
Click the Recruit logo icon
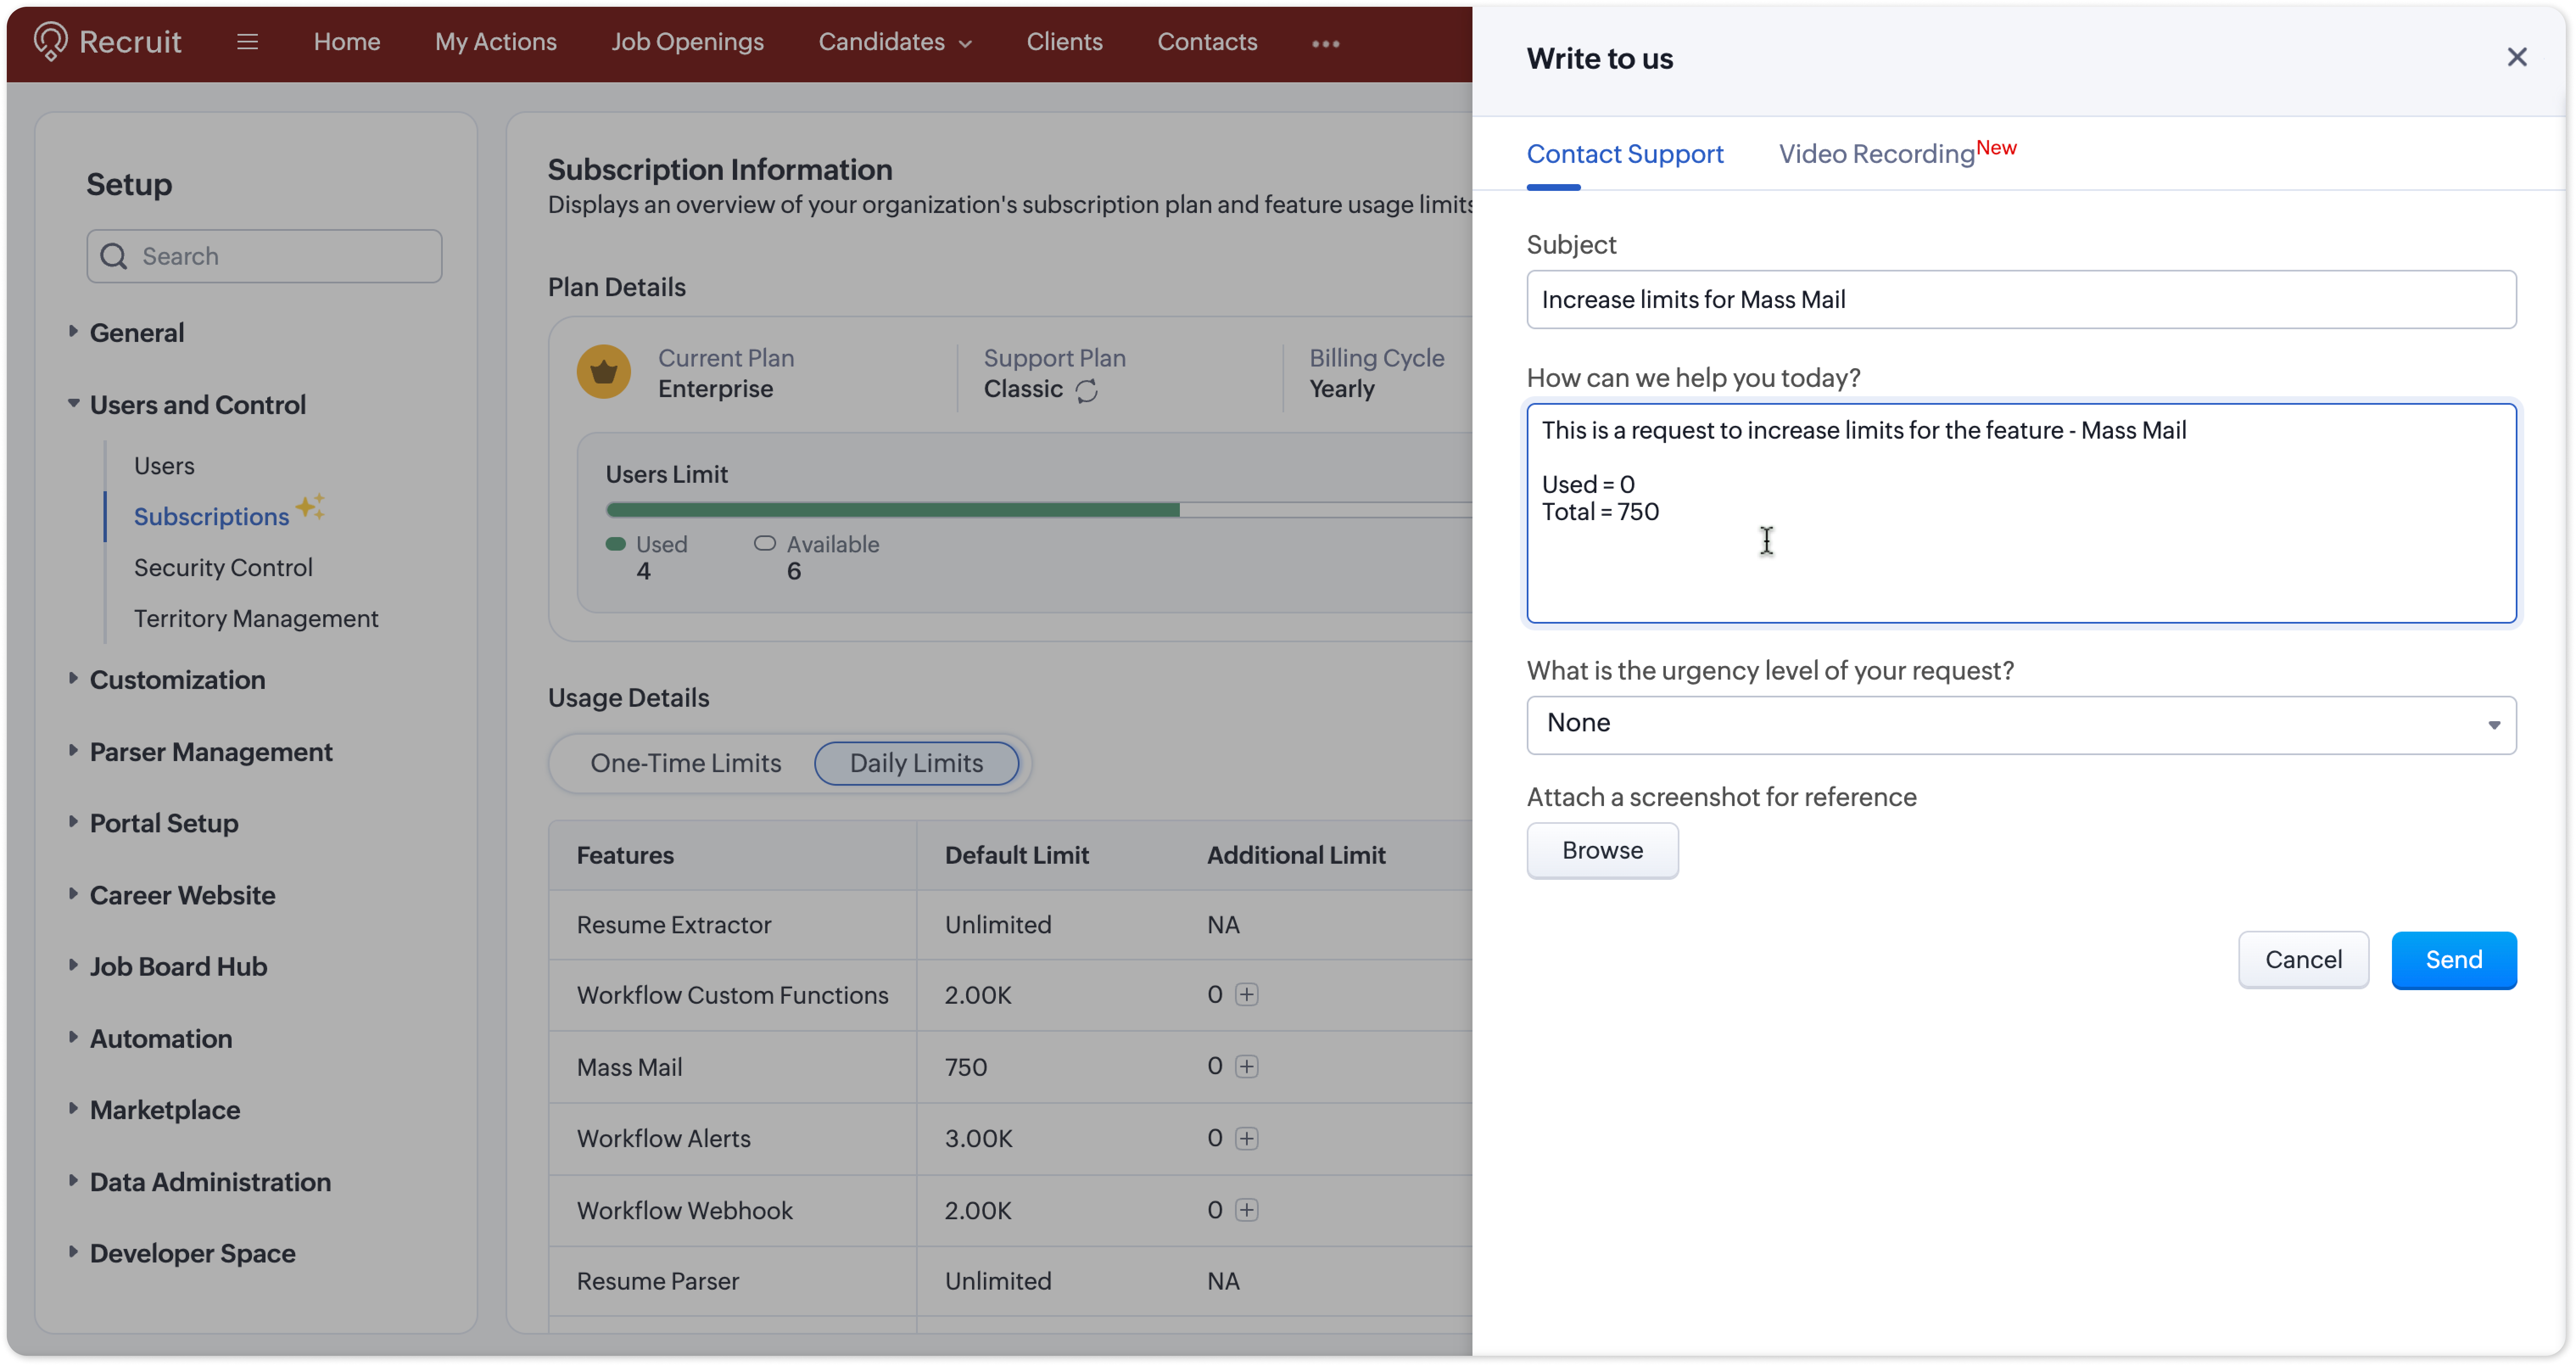pos(50,41)
